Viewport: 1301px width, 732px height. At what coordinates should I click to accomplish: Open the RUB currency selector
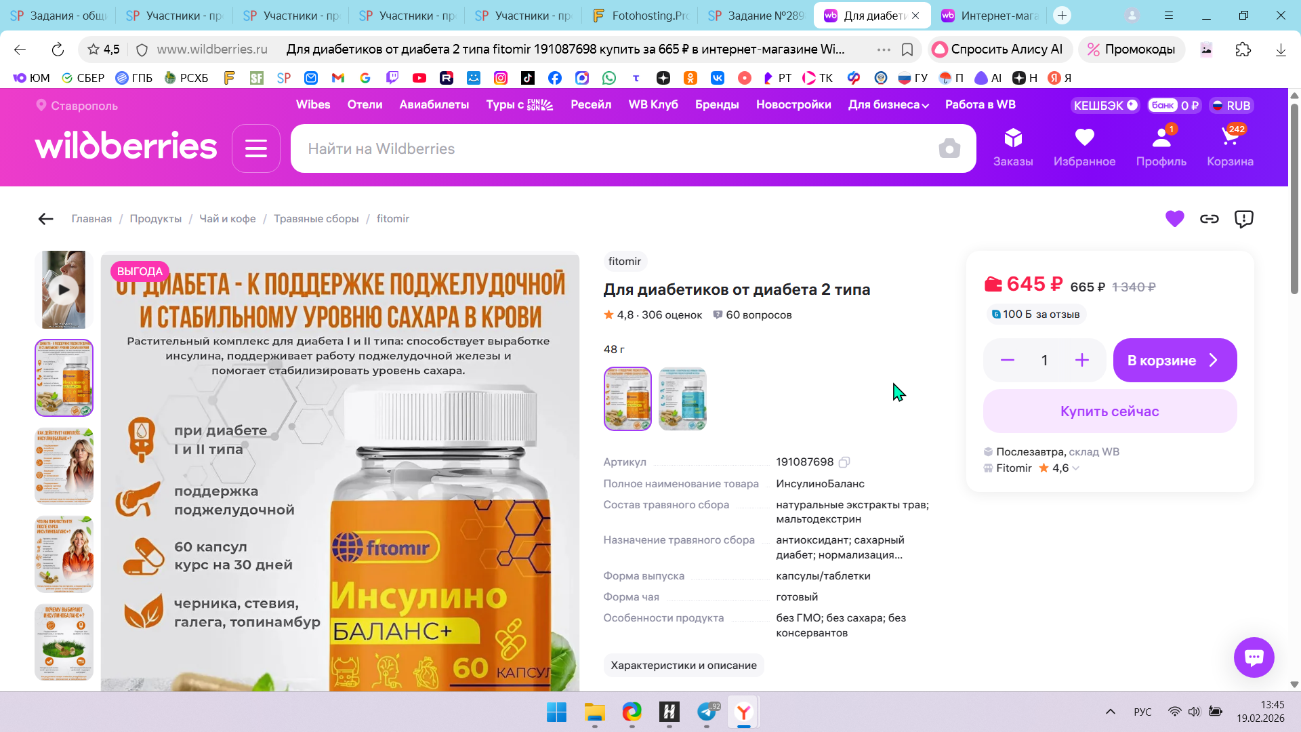click(1232, 105)
